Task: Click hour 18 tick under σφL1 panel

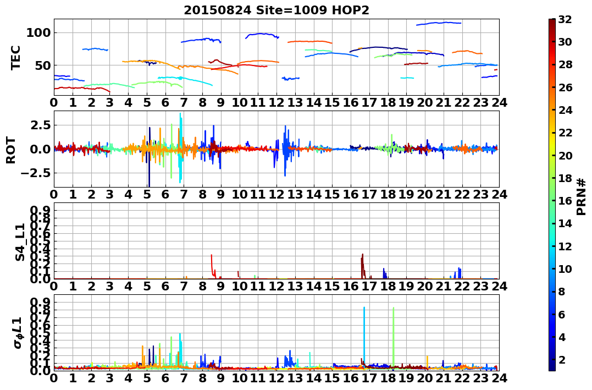Action: [x=388, y=378]
